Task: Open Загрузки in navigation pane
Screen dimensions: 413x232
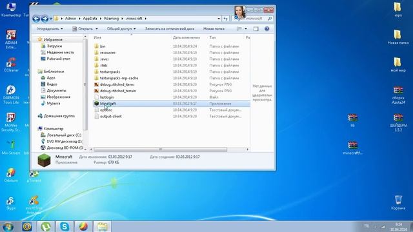Action: pyautogui.click(x=54, y=46)
